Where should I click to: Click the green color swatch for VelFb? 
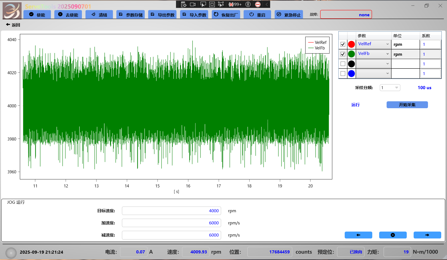tap(351, 54)
